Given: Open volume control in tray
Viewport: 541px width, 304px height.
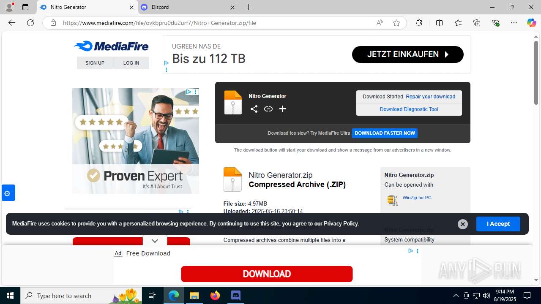Looking at the screenshot, I should (x=486, y=296).
